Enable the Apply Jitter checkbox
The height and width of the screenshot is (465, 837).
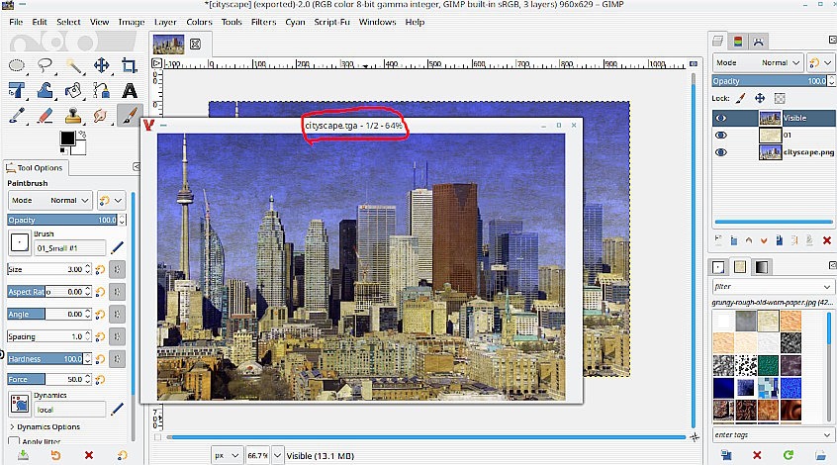tap(14, 441)
